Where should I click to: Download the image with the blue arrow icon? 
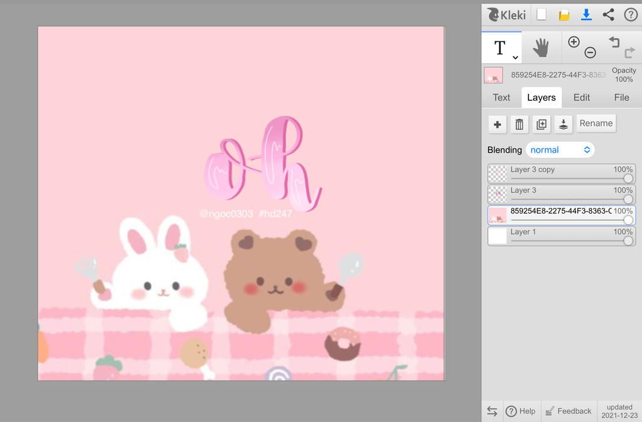[x=586, y=15]
